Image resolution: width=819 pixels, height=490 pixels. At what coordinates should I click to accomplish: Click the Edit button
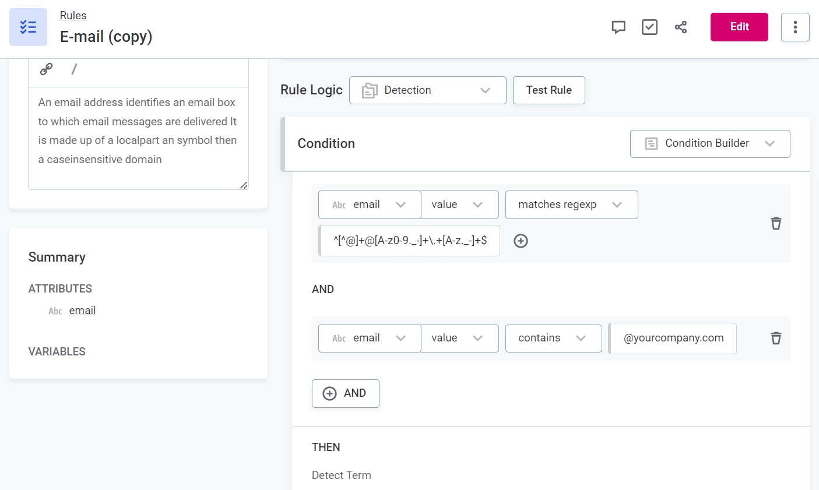coord(739,27)
